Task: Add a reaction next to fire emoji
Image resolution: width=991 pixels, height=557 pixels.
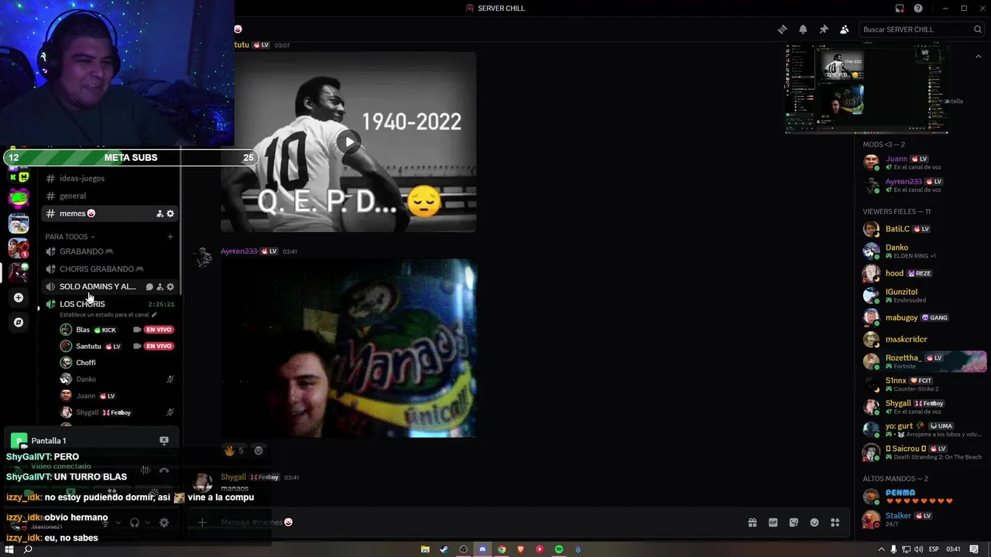Action: point(259,450)
